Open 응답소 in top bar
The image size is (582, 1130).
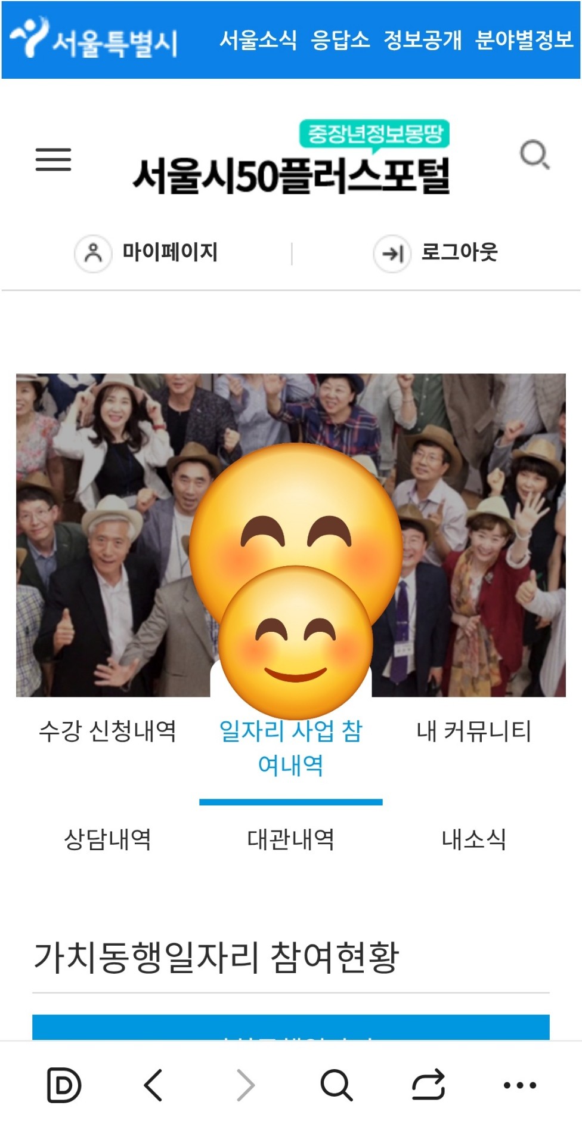(340, 40)
